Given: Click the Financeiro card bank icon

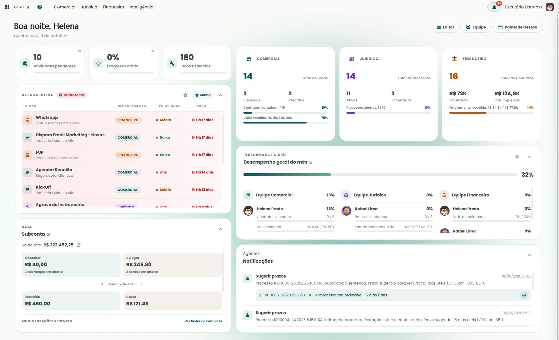Looking at the screenshot, I should tap(454, 59).
